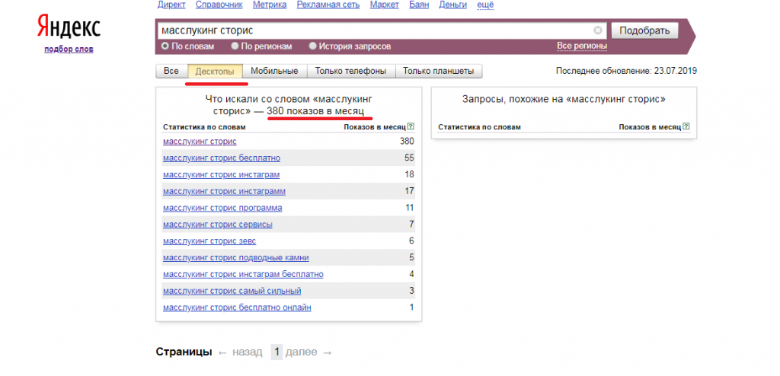
Task: Switch to the 'Мобильные' tab
Action: point(274,71)
